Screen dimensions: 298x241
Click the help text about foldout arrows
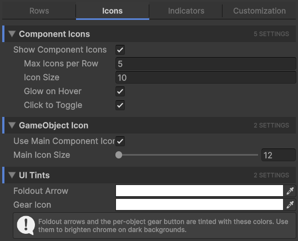tap(163, 225)
